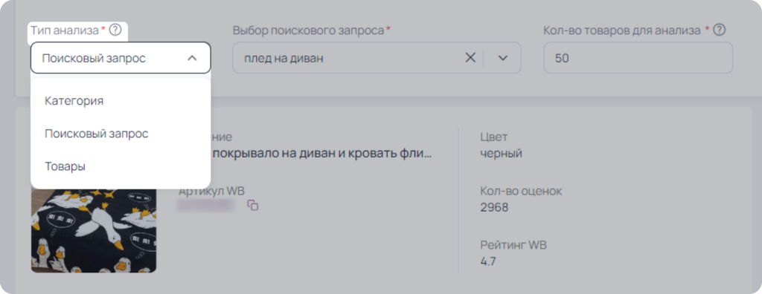Select the product title ending with на диван и кровать
Image resolution: width=762 pixels, height=294 pixels.
pyautogui.click(x=321, y=154)
